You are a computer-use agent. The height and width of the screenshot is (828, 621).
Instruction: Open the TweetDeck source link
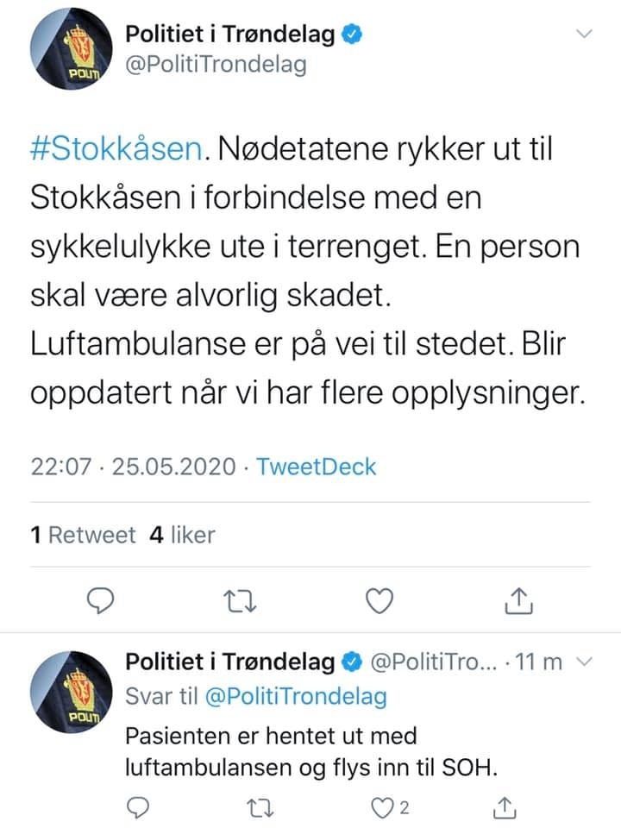tap(317, 467)
